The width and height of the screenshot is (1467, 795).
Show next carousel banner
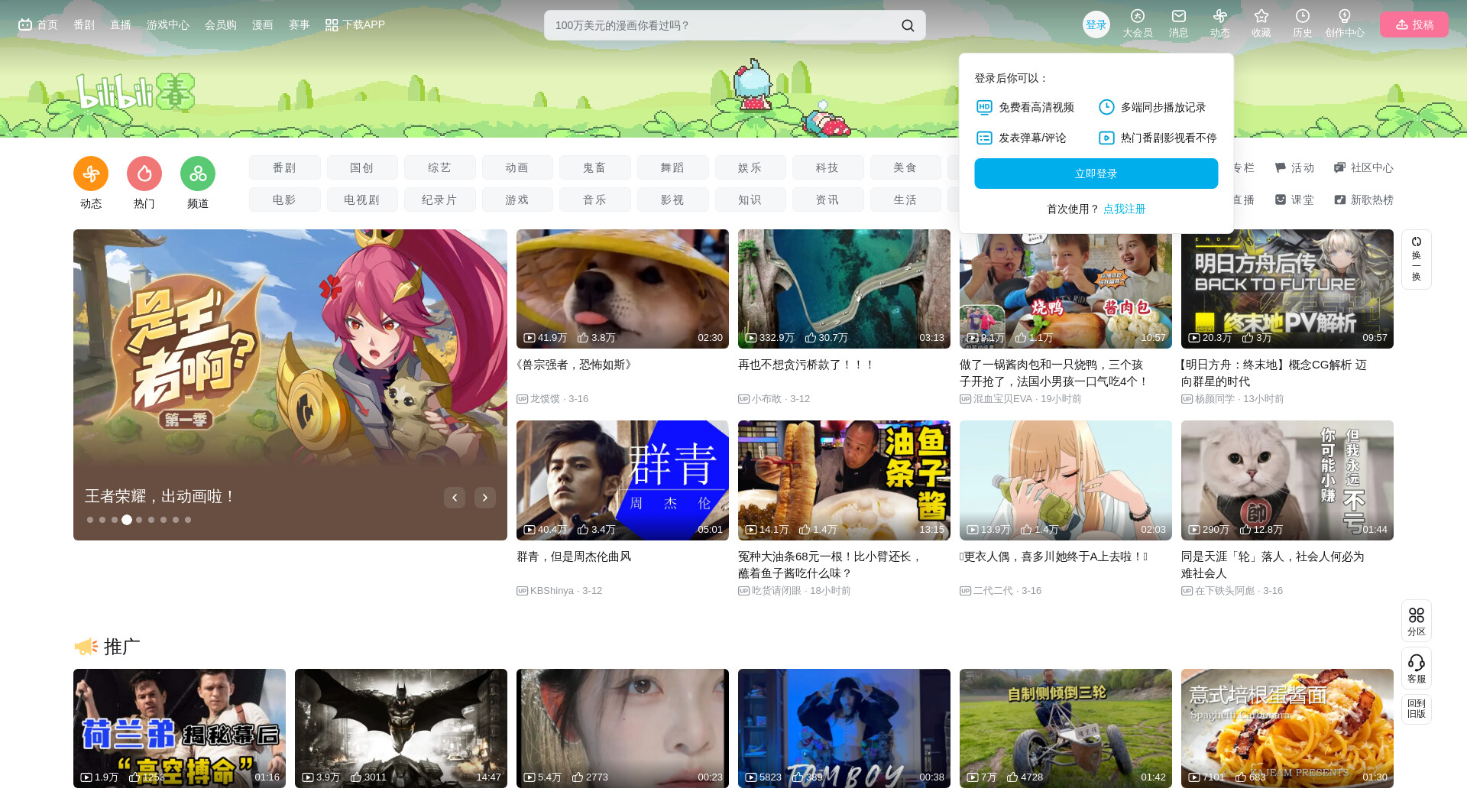point(485,498)
